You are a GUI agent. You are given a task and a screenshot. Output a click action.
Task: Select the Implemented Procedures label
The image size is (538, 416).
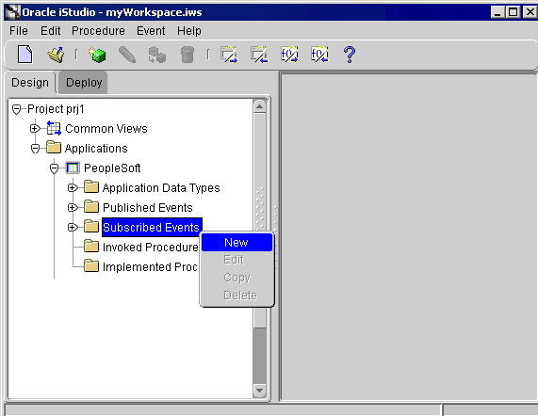tap(150, 267)
